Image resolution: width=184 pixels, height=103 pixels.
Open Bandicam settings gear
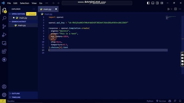[182, 64]
